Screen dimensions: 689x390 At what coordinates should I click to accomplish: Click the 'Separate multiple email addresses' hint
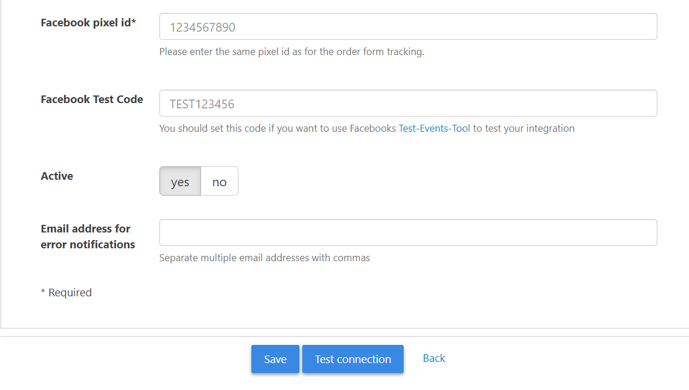coord(264,258)
